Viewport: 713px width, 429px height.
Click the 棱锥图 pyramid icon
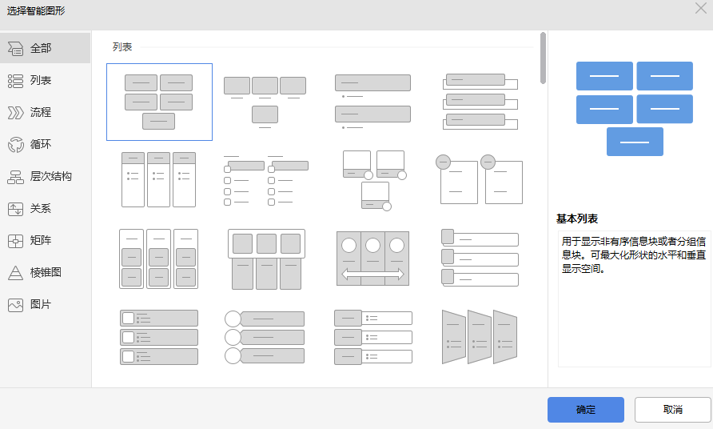pyautogui.click(x=15, y=273)
